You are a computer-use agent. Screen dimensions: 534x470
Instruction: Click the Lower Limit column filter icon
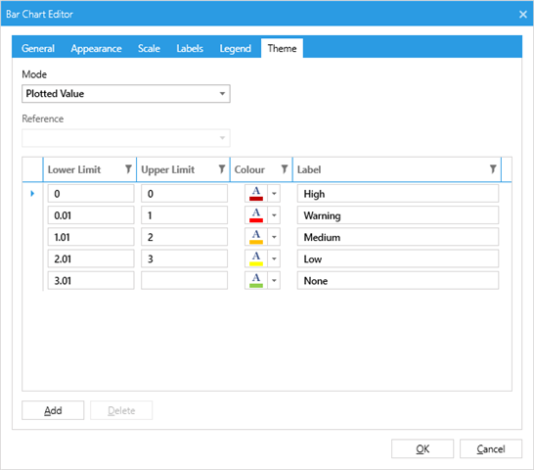click(x=128, y=168)
